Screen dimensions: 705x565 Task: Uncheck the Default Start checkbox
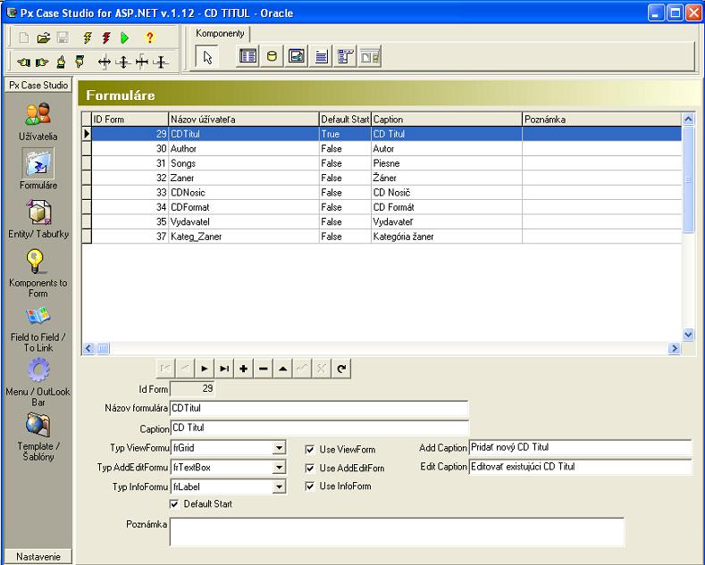point(174,504)
